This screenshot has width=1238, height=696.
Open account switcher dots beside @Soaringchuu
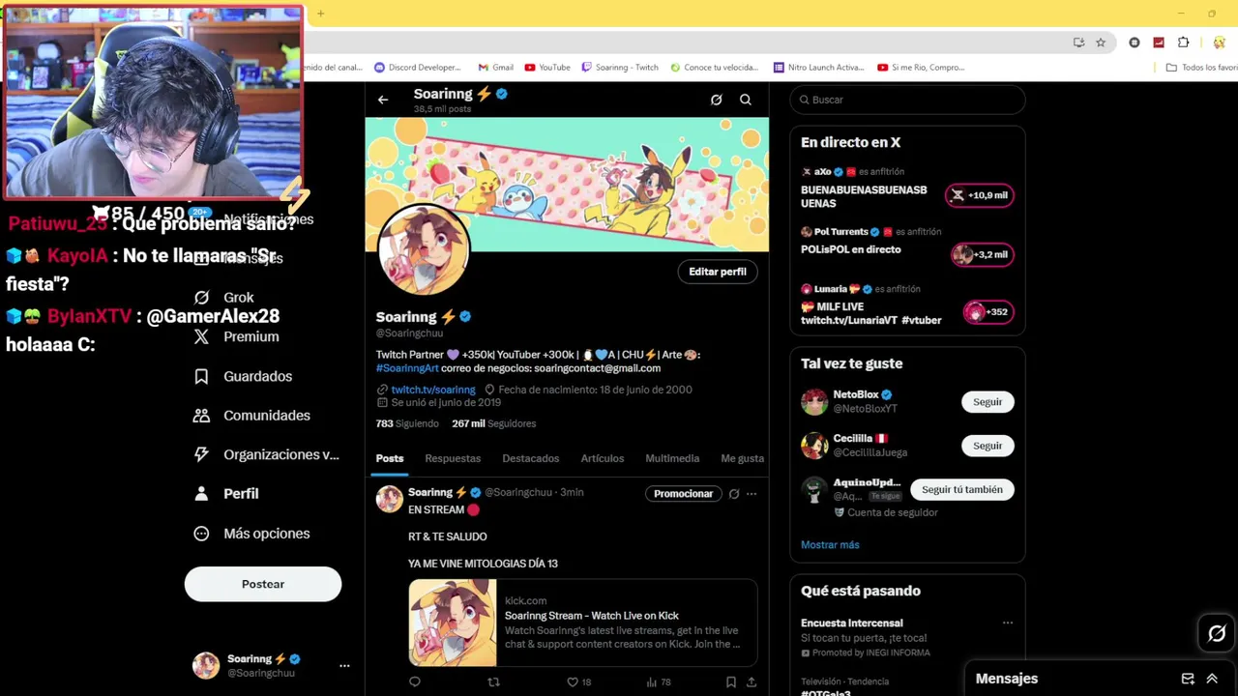(x=344, y=666)
